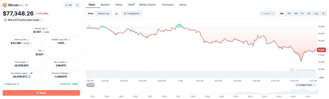
Task: Click 2017 on the timeline navigator
Action: click(178, 97)
